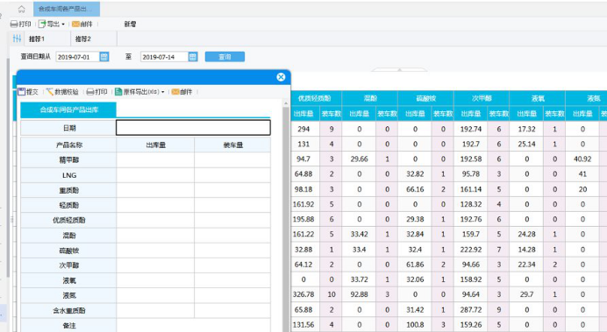This screenshot has height=332, width=607.
Task: Click the cell with value 17.32
Action: point(526,129)
